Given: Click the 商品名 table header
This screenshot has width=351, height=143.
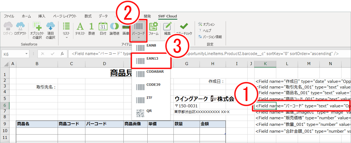Looking at the screenshot, I should tap(37, 124).
